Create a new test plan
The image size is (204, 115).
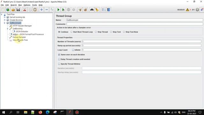[3, 10]
